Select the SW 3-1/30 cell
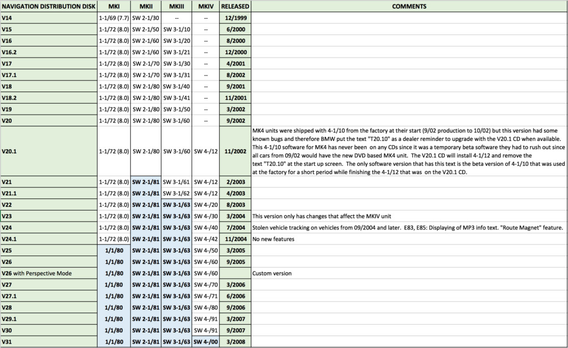The height and width of the screenshot is (348, 568). (x=176, y=64)
